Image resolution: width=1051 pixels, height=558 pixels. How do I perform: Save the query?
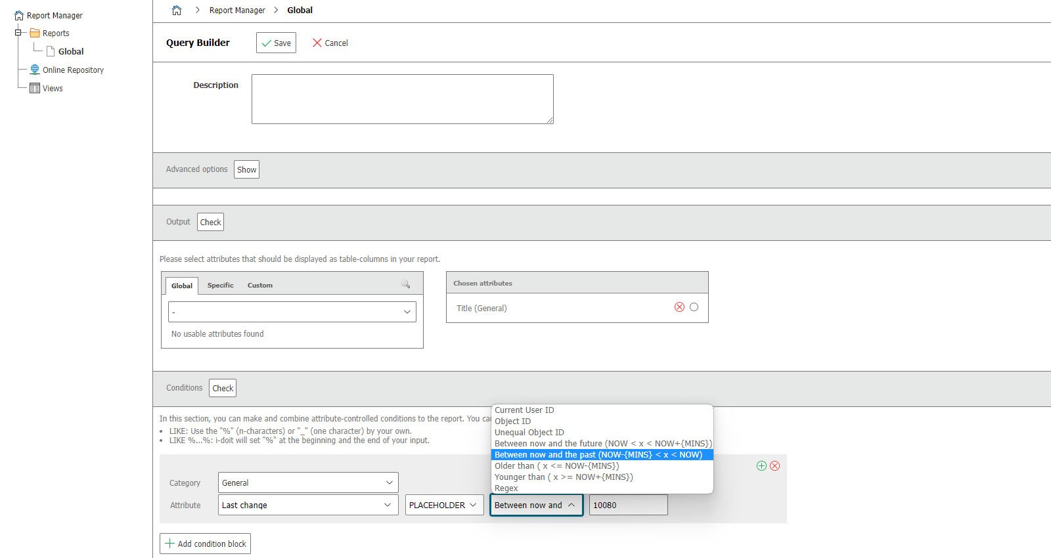pyautogui.click(x=276, y=43)
